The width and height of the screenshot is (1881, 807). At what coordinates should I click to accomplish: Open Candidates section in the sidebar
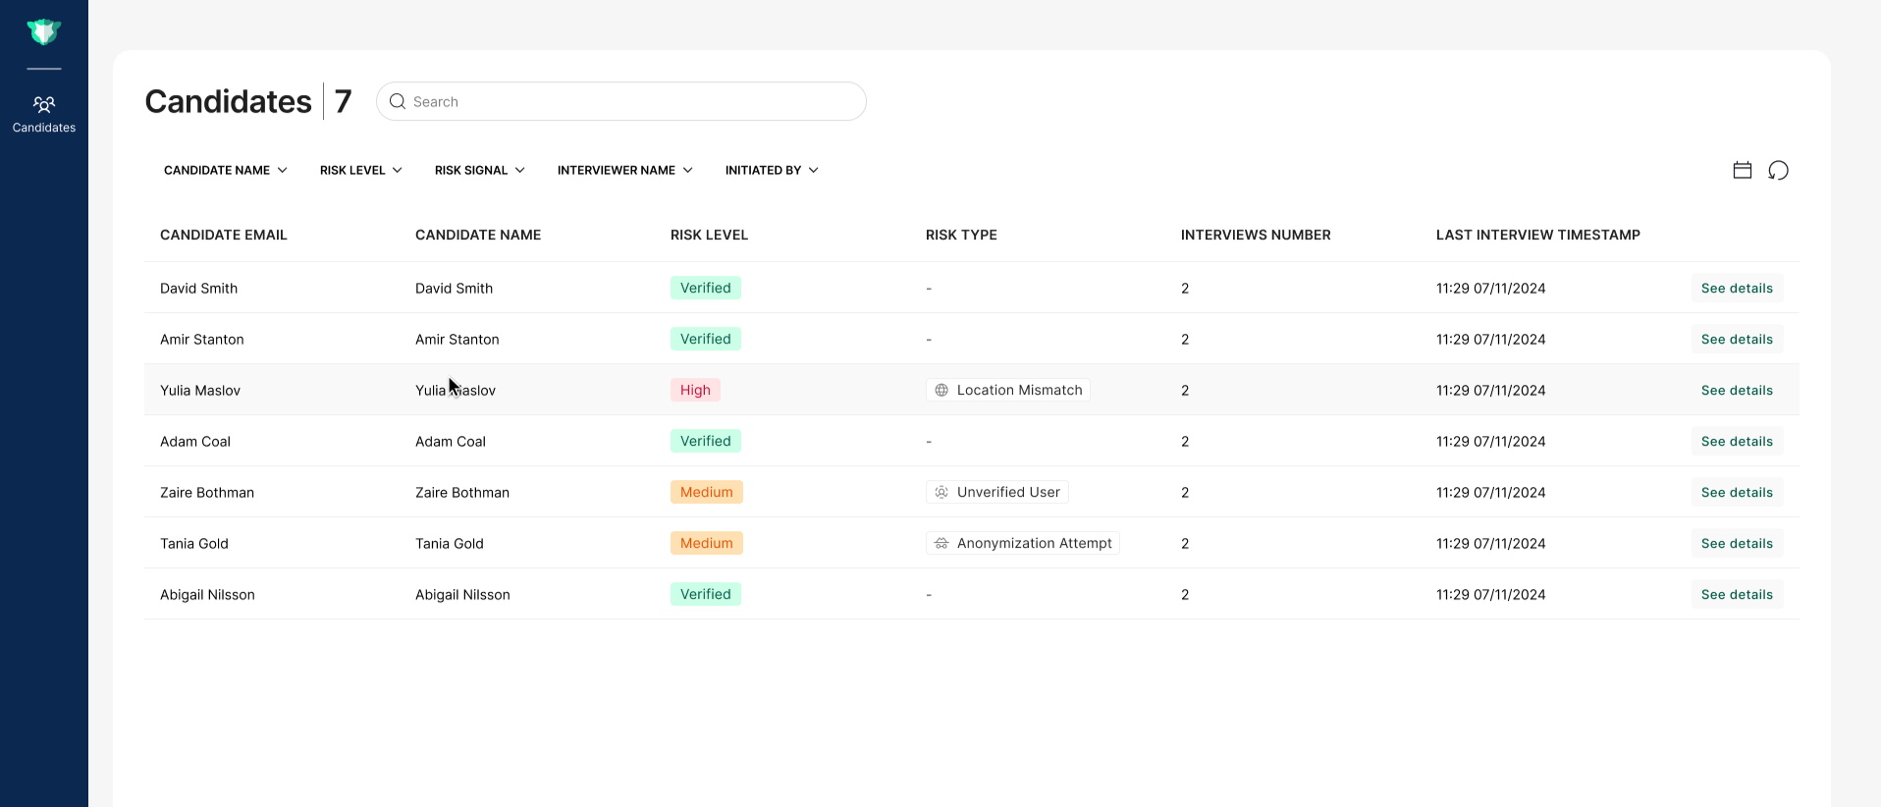click(44, 114)
